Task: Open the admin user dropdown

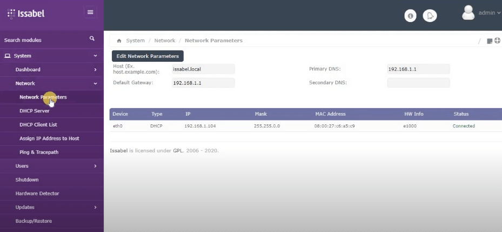Action: pyautogui.click(x=490, y=13)
